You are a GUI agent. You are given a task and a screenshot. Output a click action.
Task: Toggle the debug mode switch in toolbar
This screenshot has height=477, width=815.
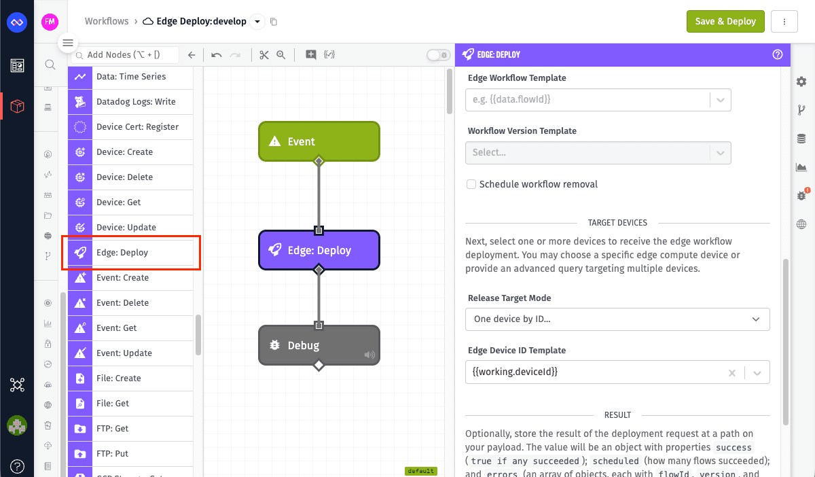click(438, 55)
